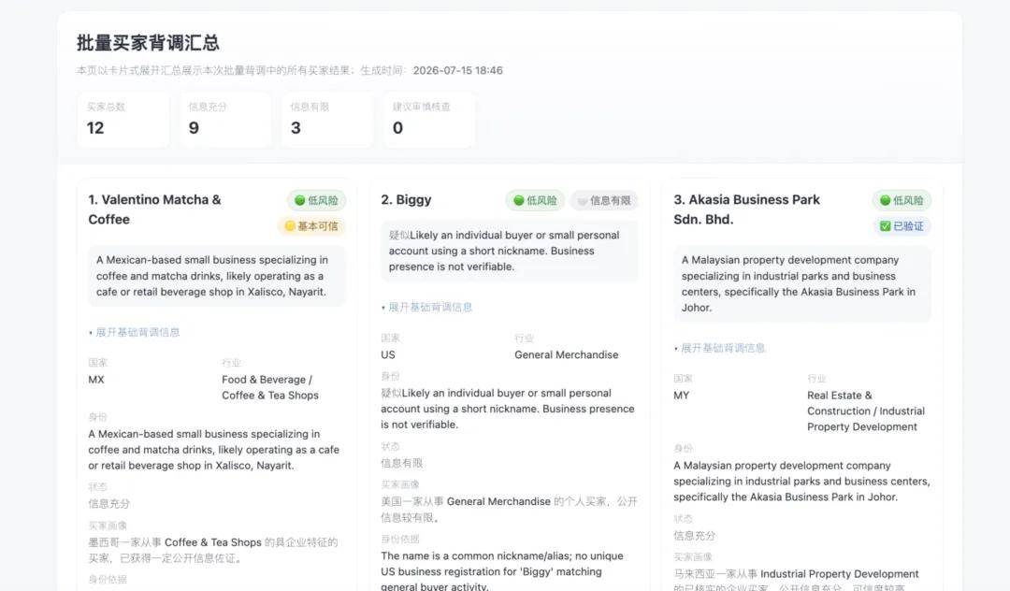Click the title 1. Valentino Matcha & Coffee
This screenshot has width=1010, height=591.
click(154, 209)
